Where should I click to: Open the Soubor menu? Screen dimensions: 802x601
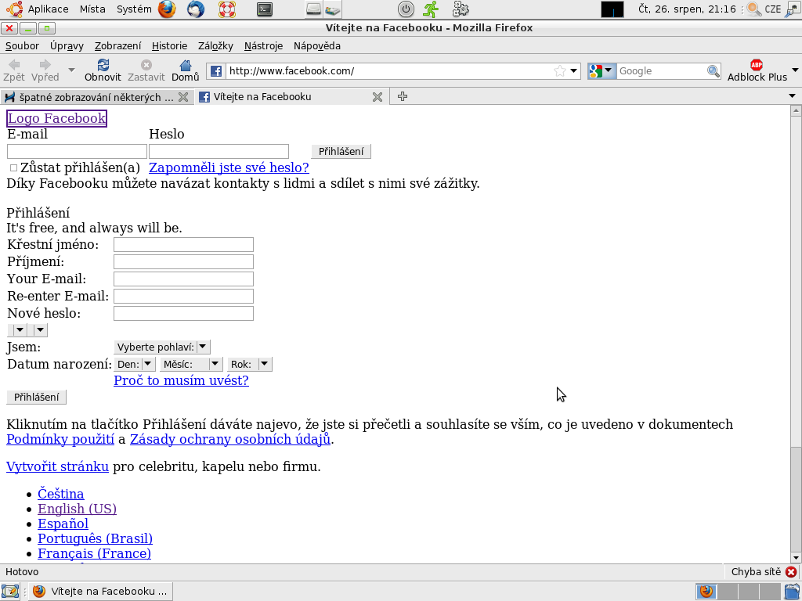(x=22, y=46)
